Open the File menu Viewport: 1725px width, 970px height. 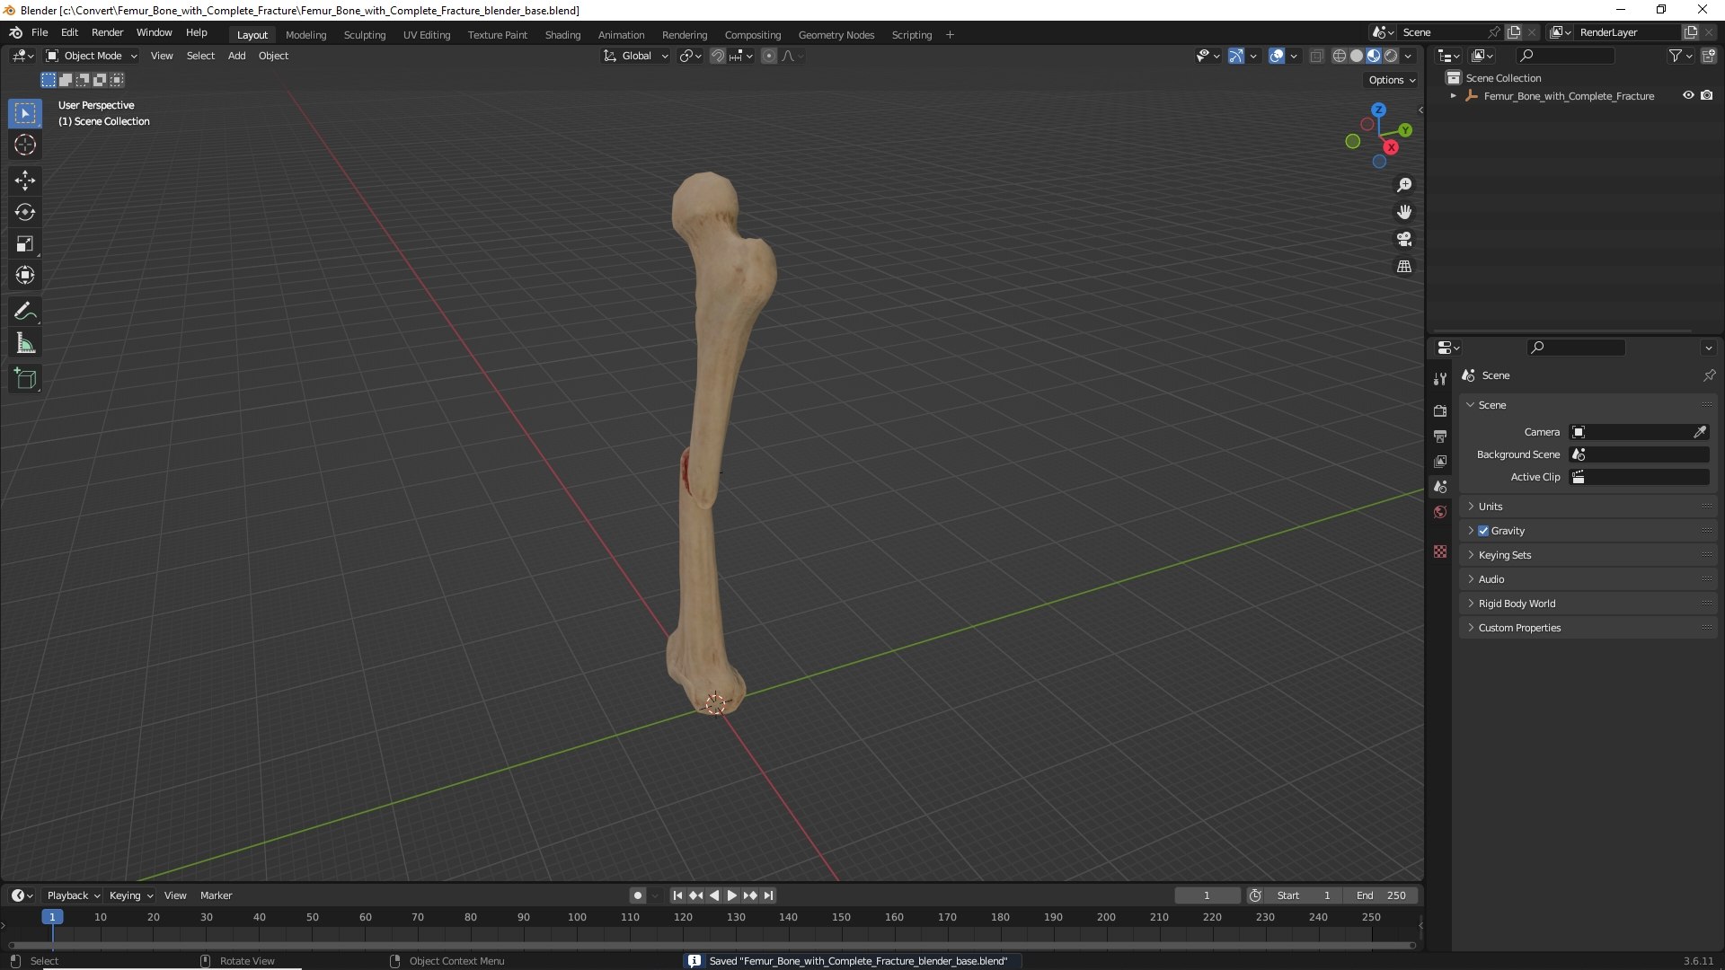[x=40, y=32]
